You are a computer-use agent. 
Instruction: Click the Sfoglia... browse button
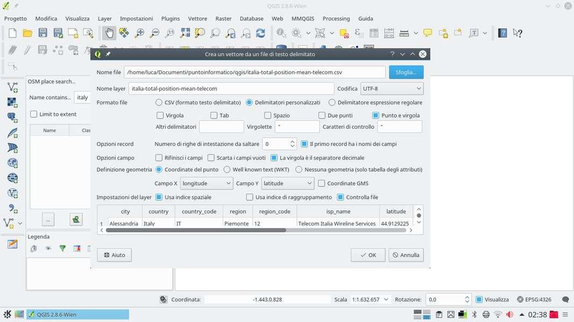coord(406,72)
